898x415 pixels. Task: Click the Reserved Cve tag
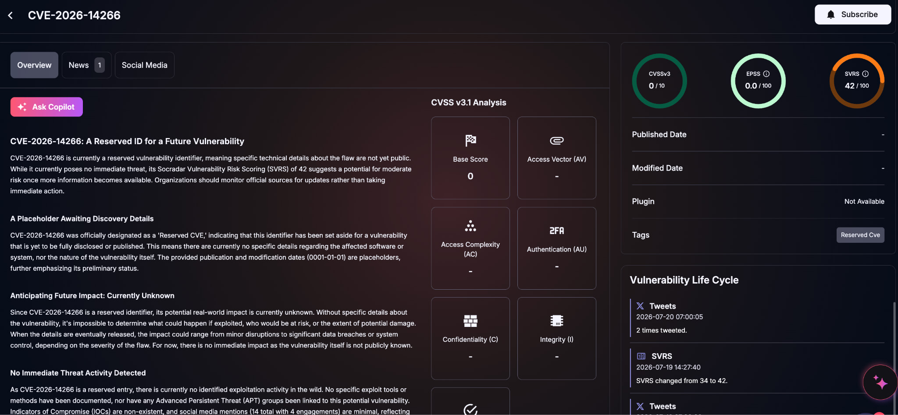coord(860,235)
